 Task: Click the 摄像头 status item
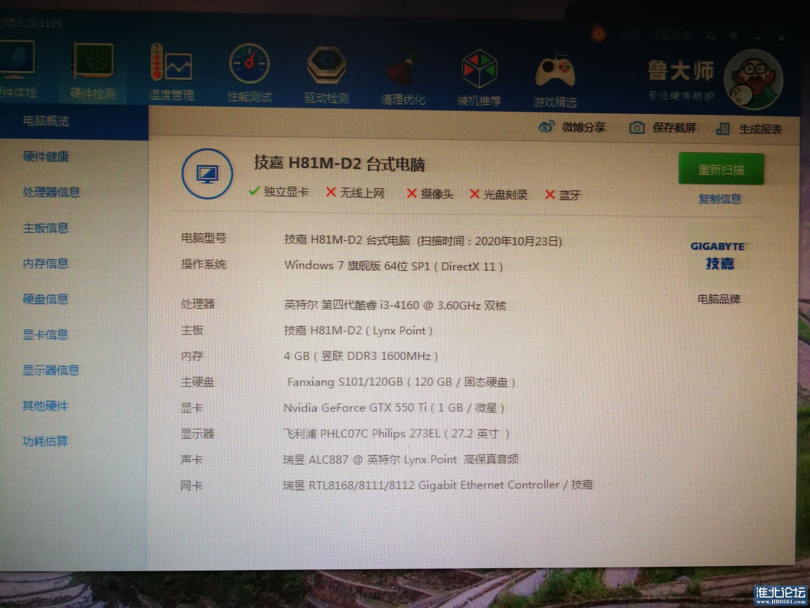click(x=430, y=194)
